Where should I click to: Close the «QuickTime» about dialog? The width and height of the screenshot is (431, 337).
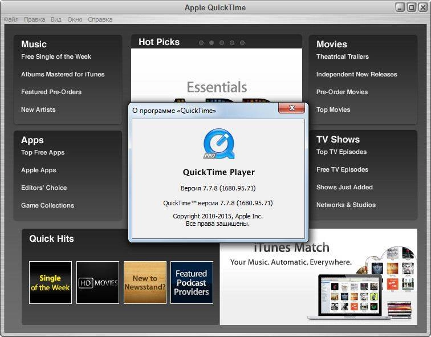(x=292, y=108)
